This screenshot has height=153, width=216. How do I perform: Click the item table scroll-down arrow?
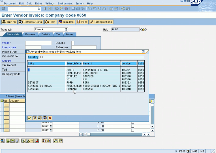pyautogui.click(x=152, y=130)
